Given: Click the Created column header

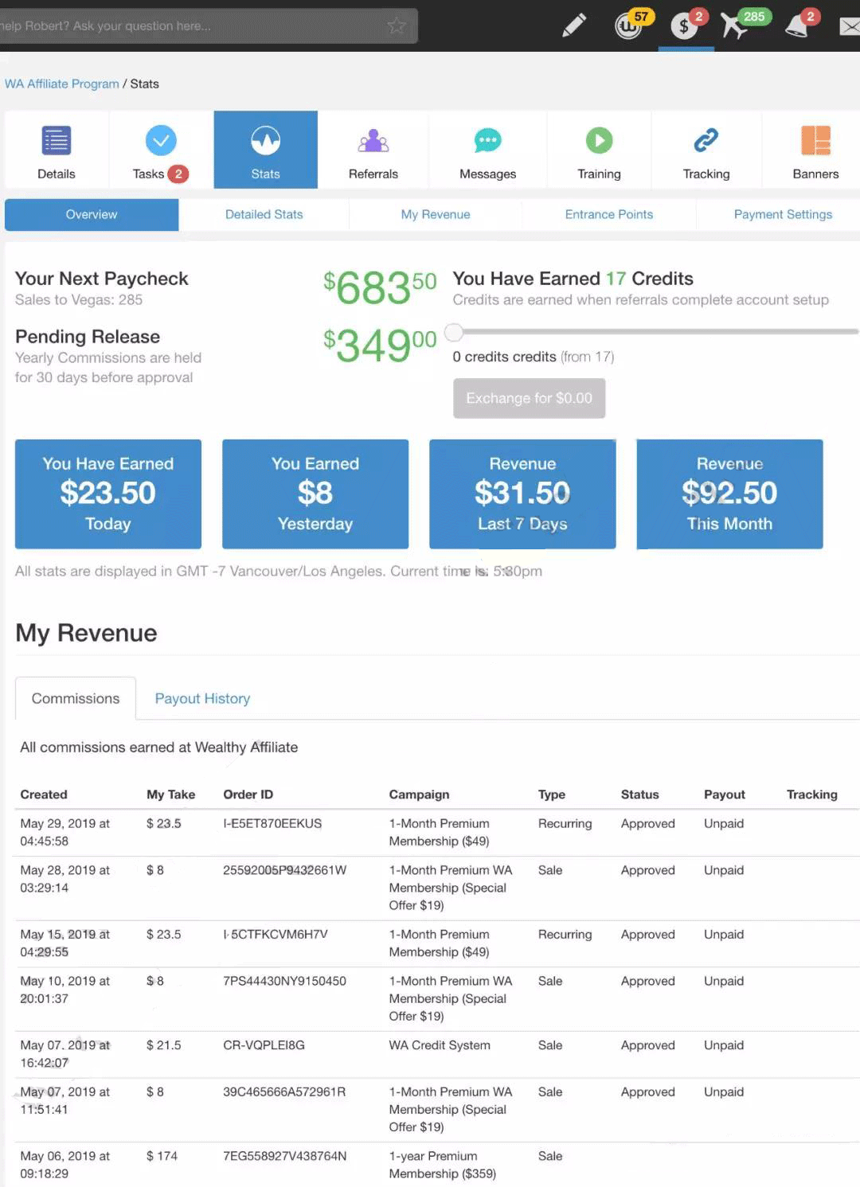Looking at the screenshot, I should pos(44,795).
